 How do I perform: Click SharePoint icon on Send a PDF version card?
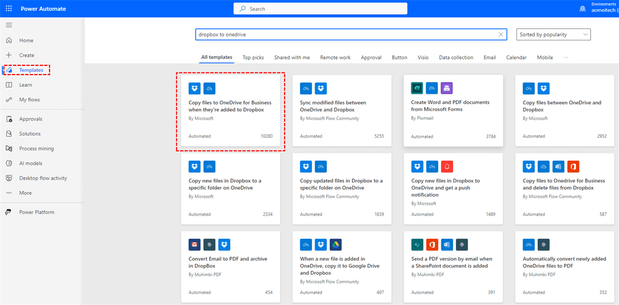pyautogui.click(x=417, y=244)
